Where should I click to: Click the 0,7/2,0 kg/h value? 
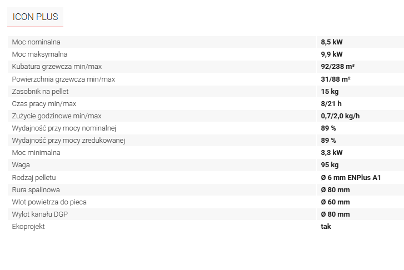tap(340, 116)
